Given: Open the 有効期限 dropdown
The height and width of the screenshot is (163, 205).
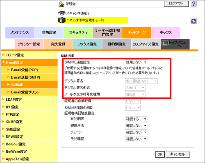Looking at the screenshot, I should (x=136, y=119).
